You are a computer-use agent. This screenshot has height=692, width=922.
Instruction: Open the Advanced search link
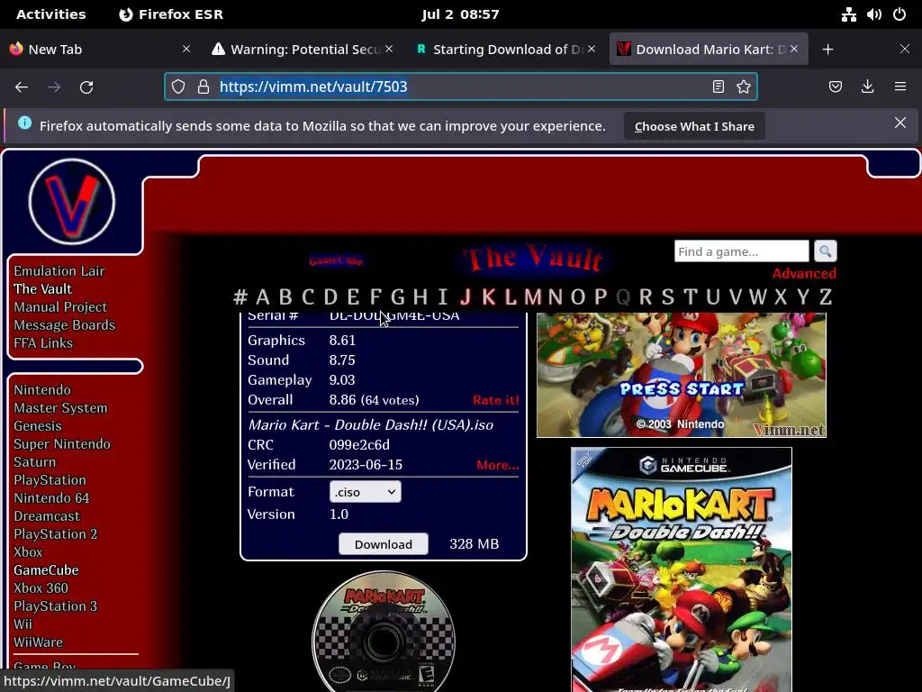point(804,274)
